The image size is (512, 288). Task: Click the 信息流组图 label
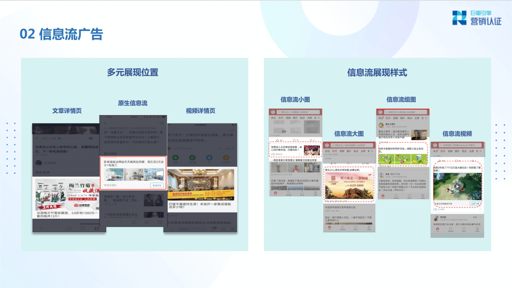[x=401, y=99]
